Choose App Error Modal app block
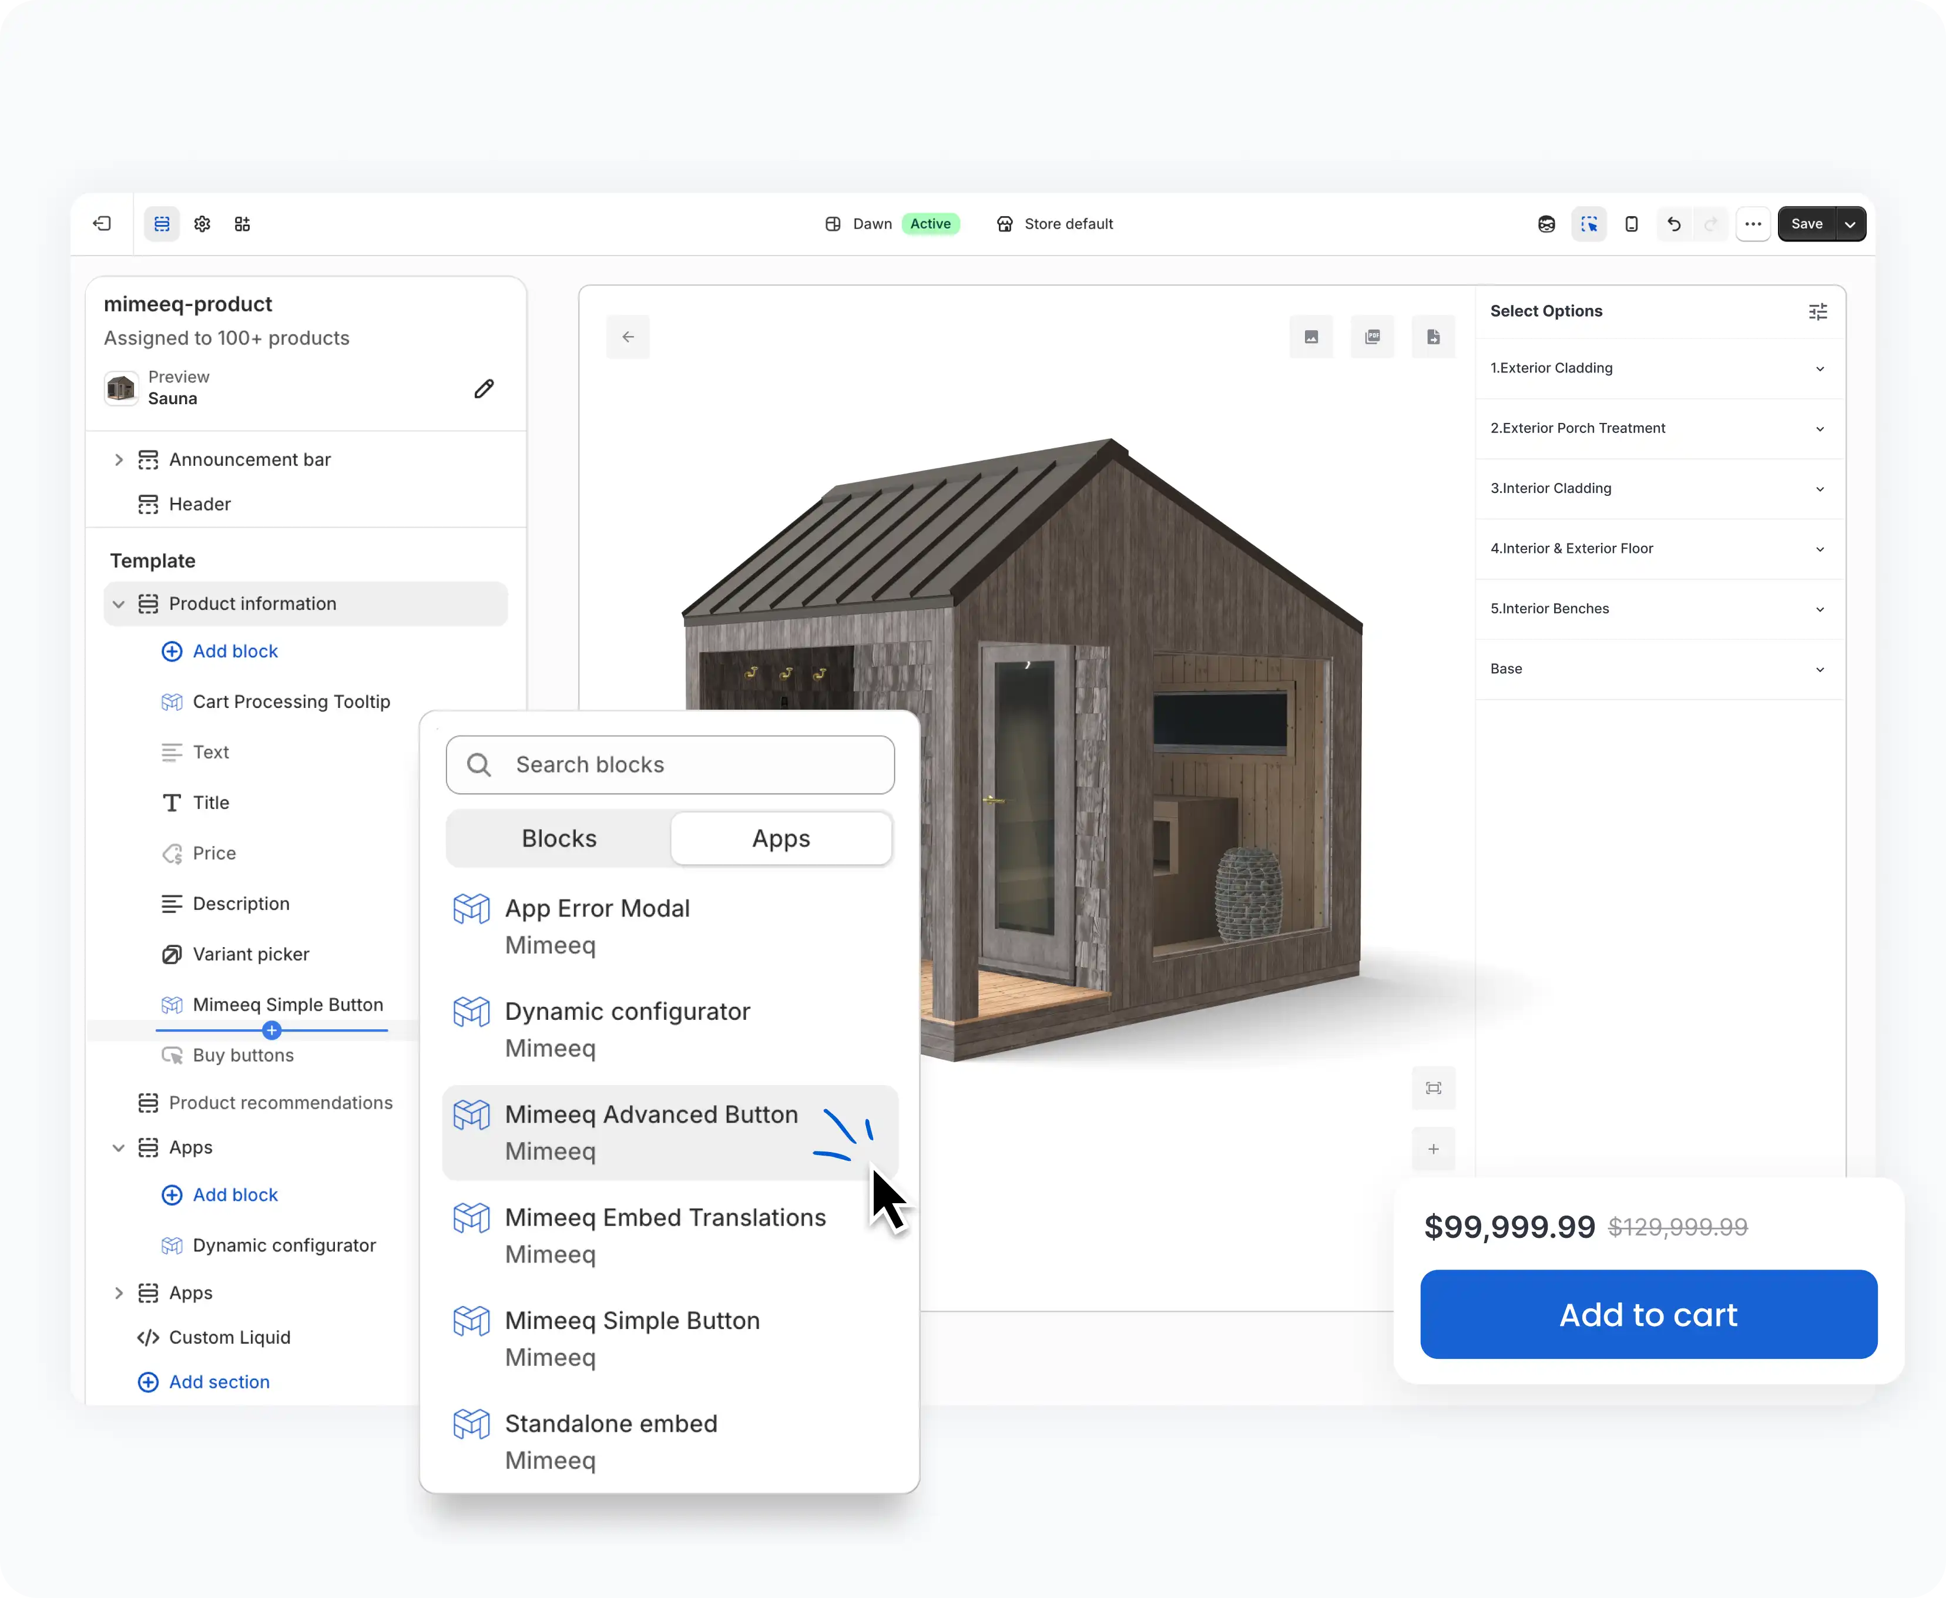Screen dimensions: 1946x1598 point(670,926)
